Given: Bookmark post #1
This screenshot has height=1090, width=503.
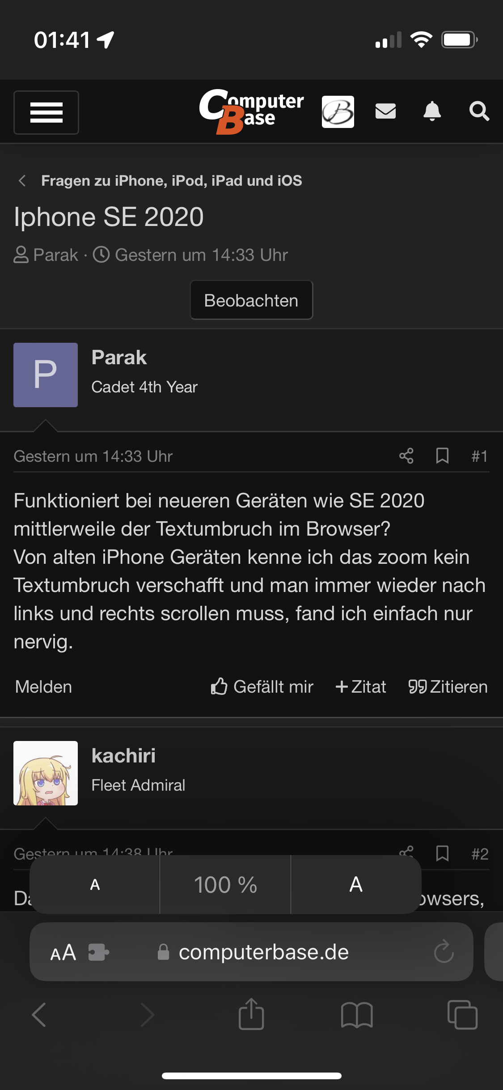Looking at the screenshot, I should click(x=442, y=456).
